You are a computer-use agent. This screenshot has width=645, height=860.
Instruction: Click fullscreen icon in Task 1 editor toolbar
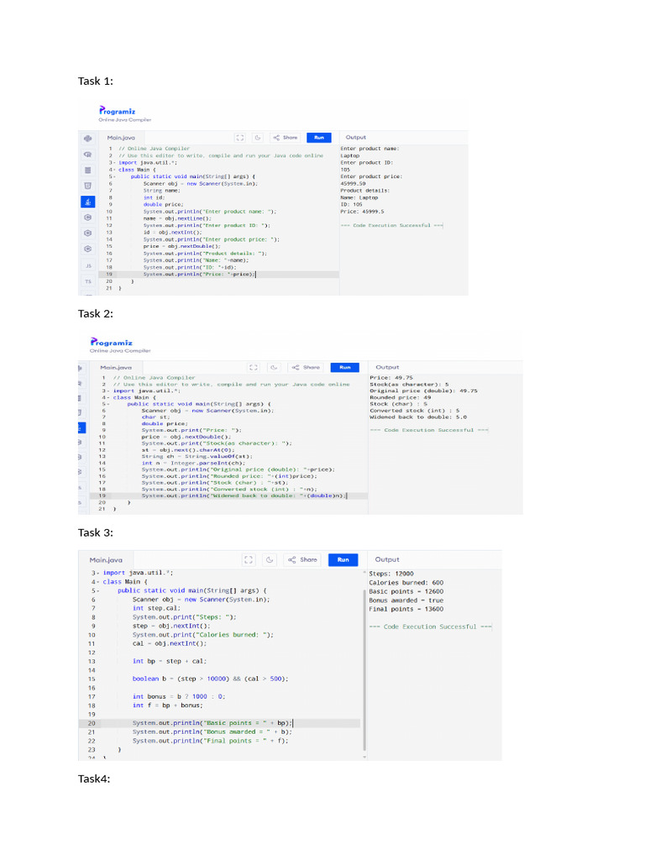(x=239, y=138)
